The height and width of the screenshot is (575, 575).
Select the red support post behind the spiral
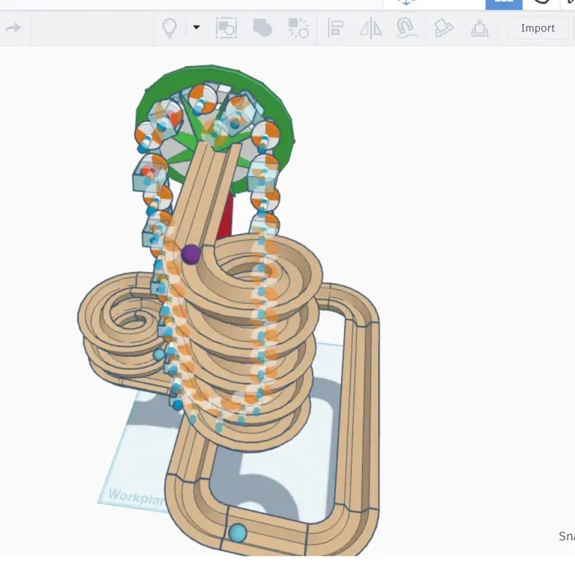pos(224,217)
